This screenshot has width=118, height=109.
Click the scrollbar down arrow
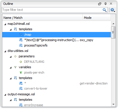113,104
